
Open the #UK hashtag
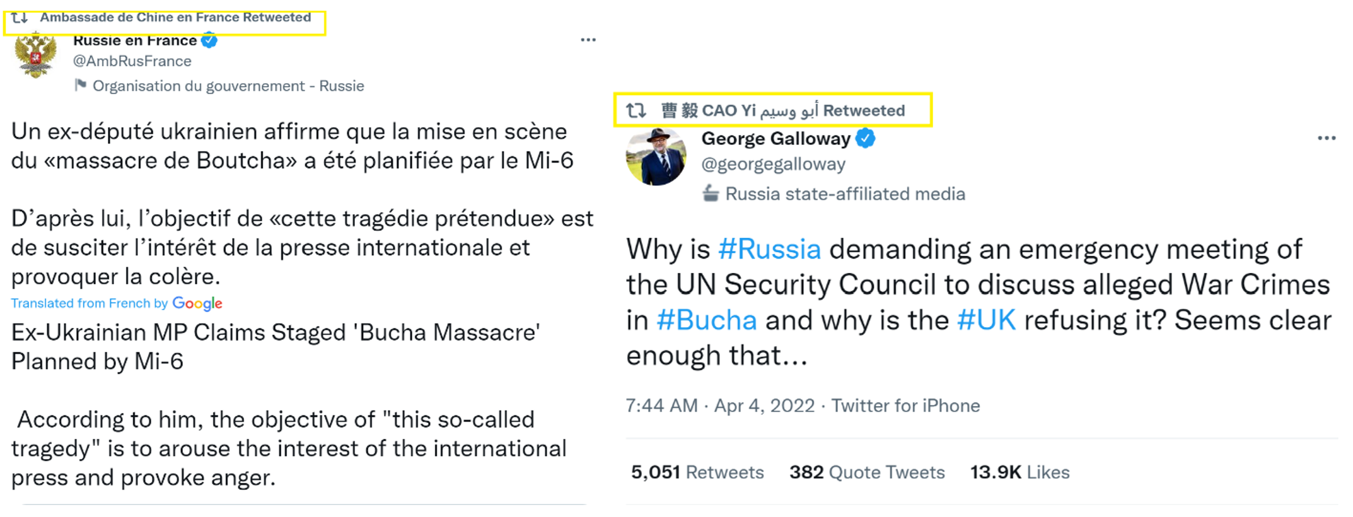(986, 320)
